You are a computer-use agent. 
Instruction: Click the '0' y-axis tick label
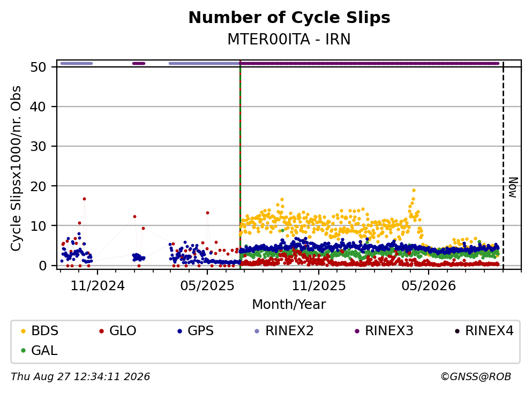pyautogui.click(x=42, y=266)
